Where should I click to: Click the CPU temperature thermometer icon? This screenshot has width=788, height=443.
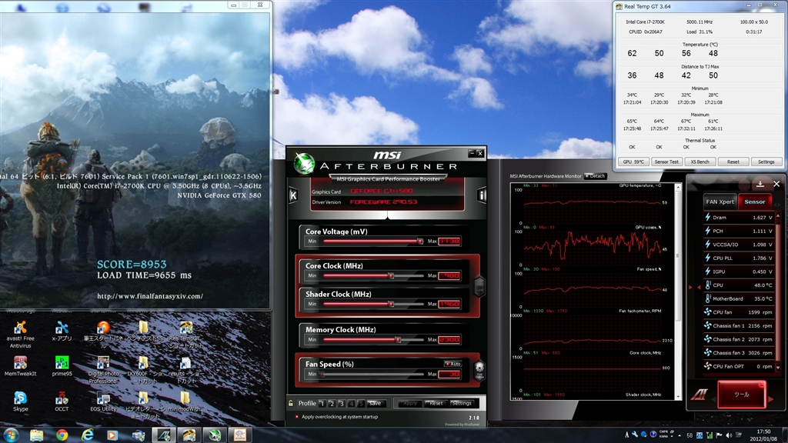click(708, 285)
